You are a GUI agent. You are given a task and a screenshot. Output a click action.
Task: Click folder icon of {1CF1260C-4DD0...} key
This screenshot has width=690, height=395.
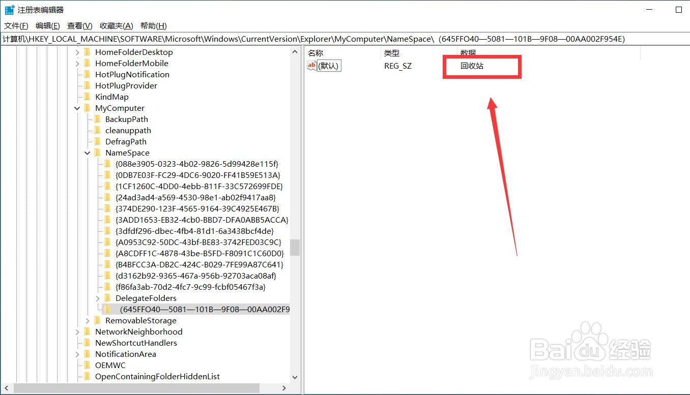coord(107,186)
